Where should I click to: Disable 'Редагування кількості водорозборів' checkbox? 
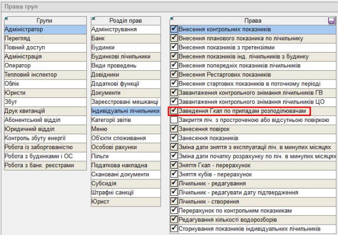click(x=174, y=219)
